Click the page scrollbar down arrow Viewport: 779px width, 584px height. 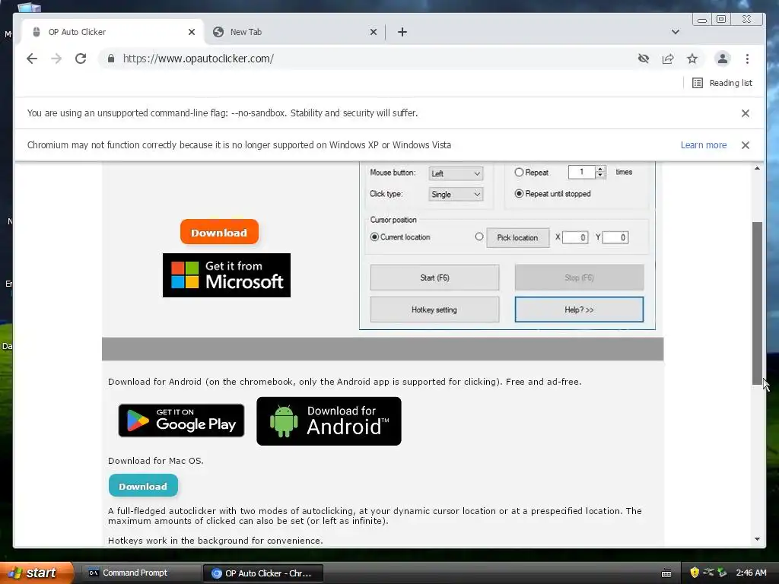(x=757, y=539)
